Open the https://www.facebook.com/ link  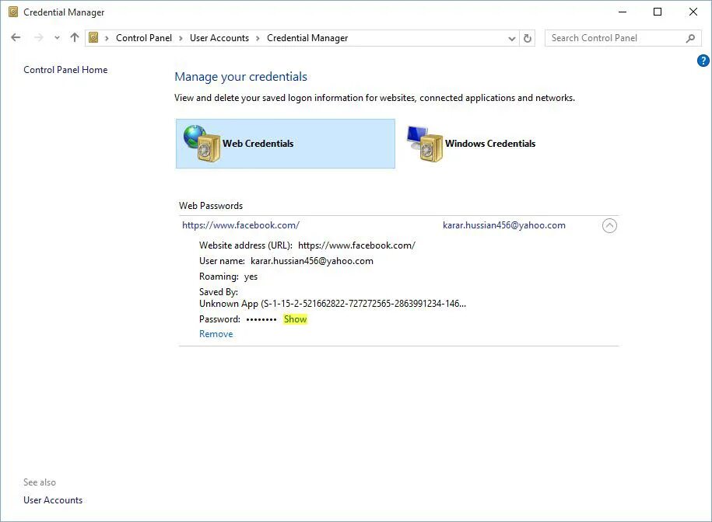click(x=240, y=224)
